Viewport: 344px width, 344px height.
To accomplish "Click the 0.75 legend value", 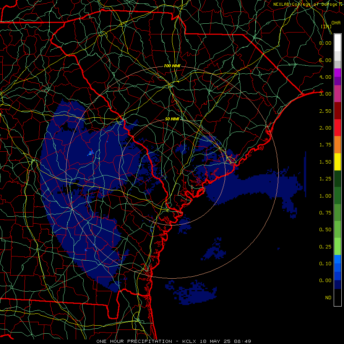I will point(325,213).
